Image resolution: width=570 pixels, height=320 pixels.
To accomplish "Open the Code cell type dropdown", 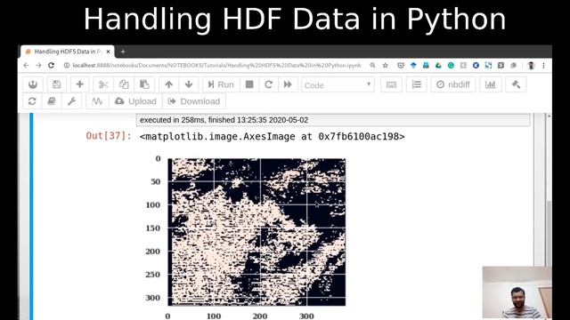I will [338, 85].
